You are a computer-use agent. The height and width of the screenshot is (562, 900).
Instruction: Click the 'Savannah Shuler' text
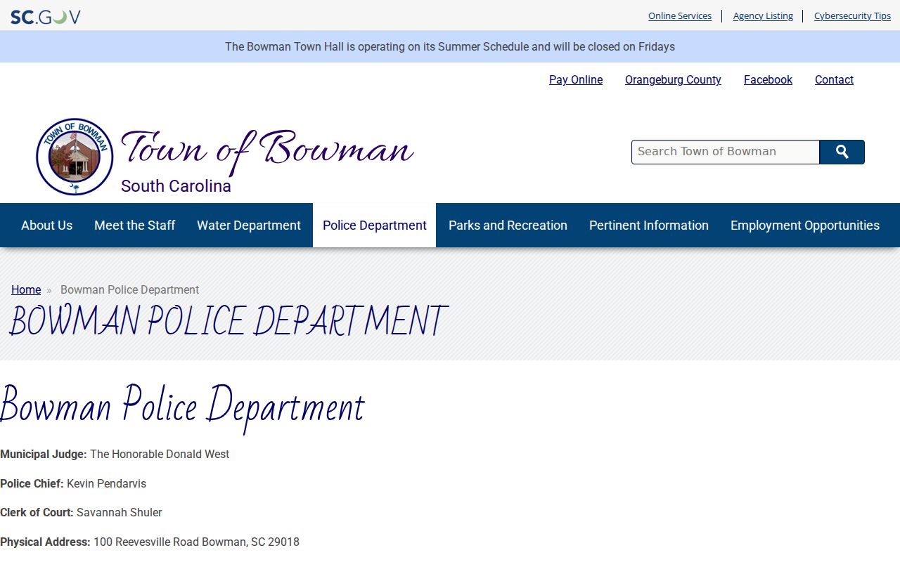click(120, 513)
